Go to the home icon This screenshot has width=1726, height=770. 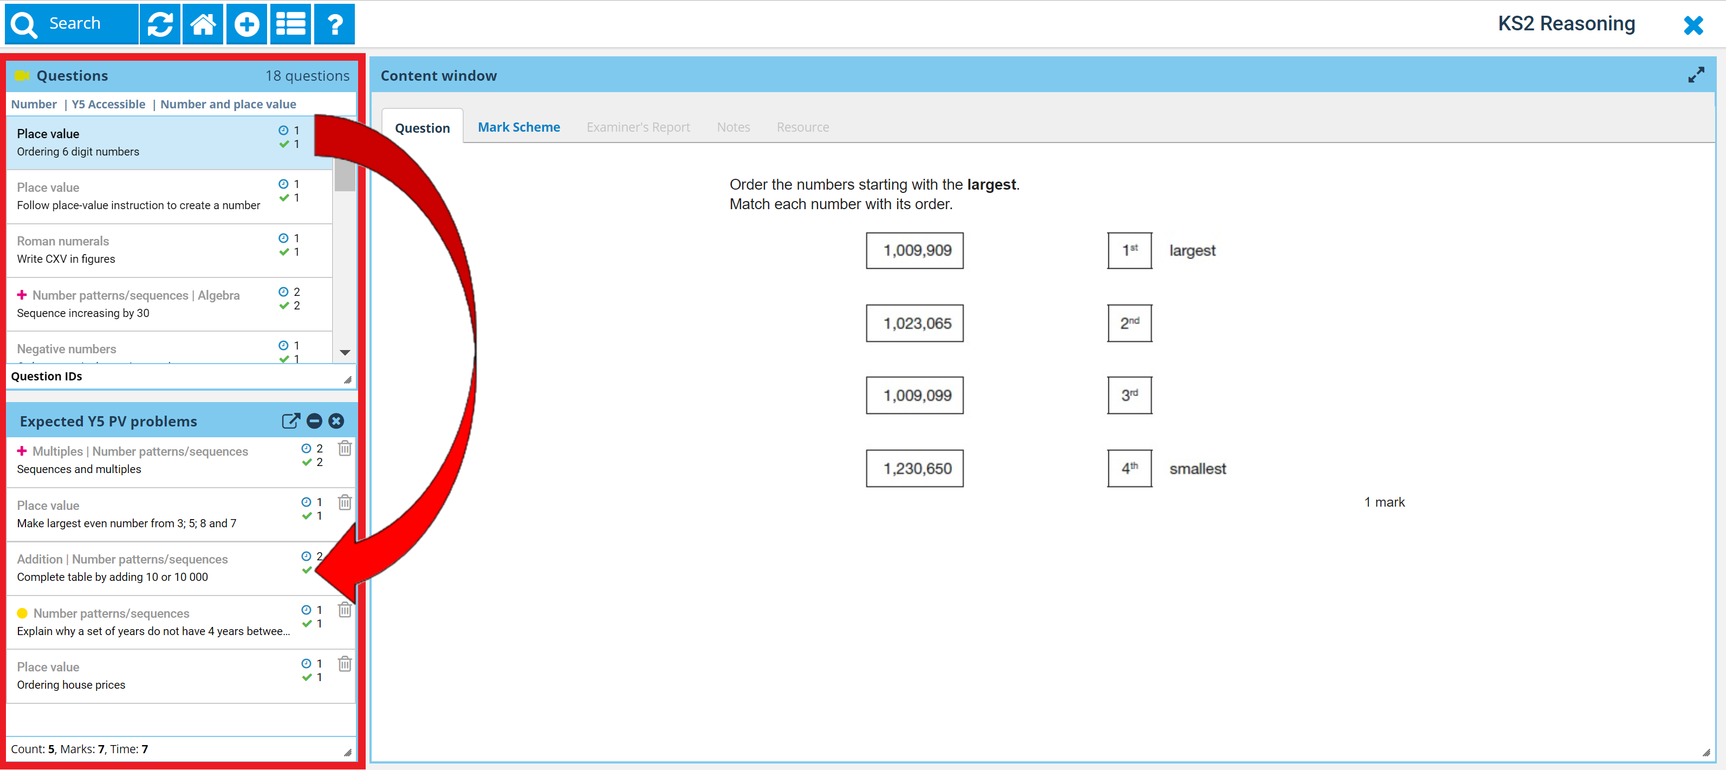pyautogui.click(x=203, y=24)
